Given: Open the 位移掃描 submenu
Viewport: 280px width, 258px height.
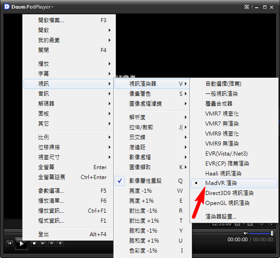Looking at the screenshot, I should tap(68, 147).
